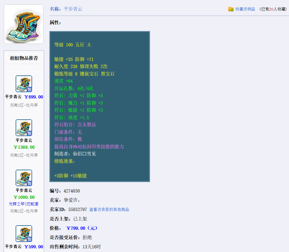The width and height of the screenshot is (289, 252).
Task: View the seller's other items (查看该卖家的其他商品)
Action: click(x=109, y=209)
